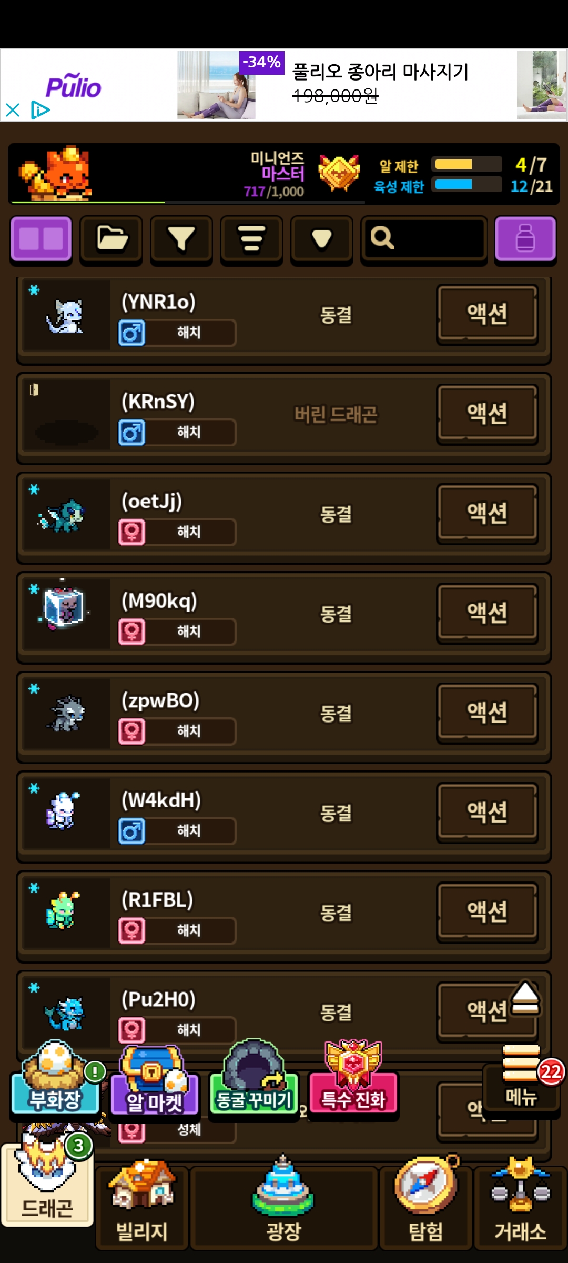Image resolution: width=568 pixels, height=1263 pixels.
Task: Collapse menu with the up-eject arrow
Action: click(525, 998)
